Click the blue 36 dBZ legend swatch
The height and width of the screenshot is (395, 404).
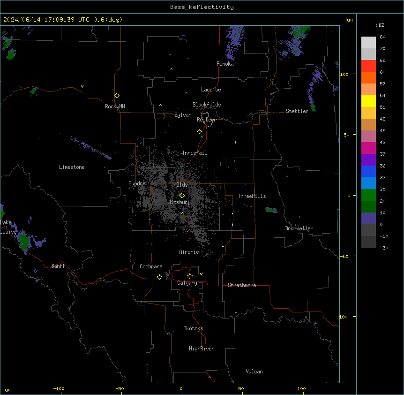[368, 171]
